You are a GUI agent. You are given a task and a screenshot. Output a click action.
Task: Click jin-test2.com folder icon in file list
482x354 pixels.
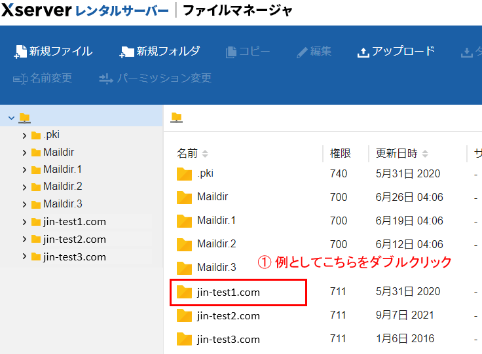pos(184,315)
